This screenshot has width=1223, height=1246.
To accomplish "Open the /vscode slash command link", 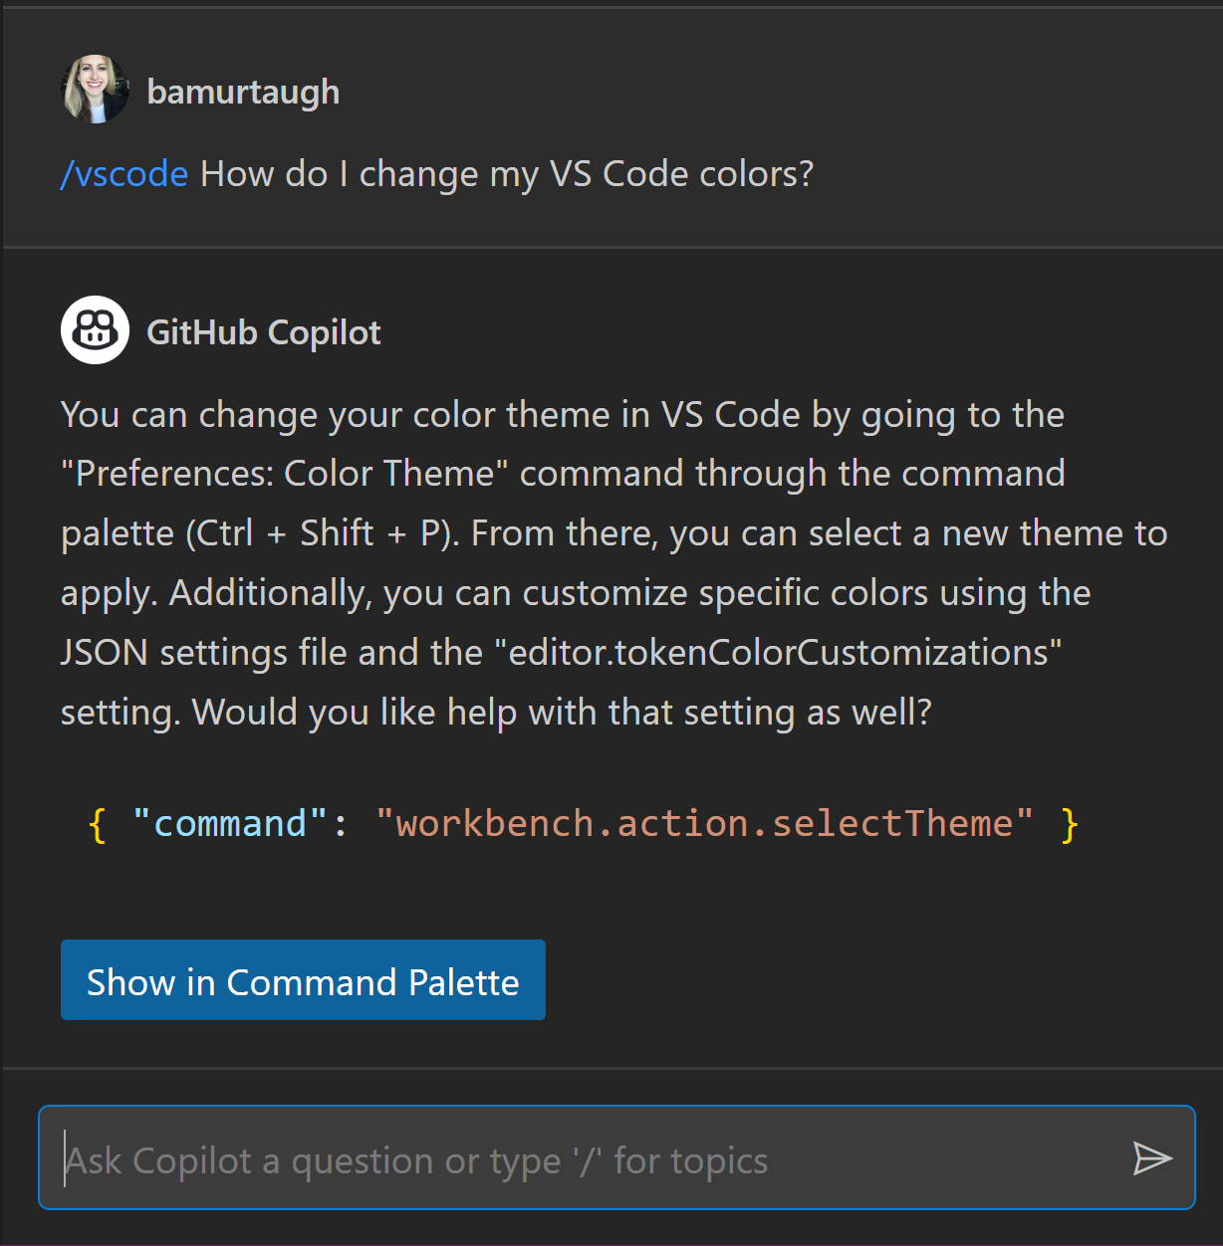I will 123,174.
